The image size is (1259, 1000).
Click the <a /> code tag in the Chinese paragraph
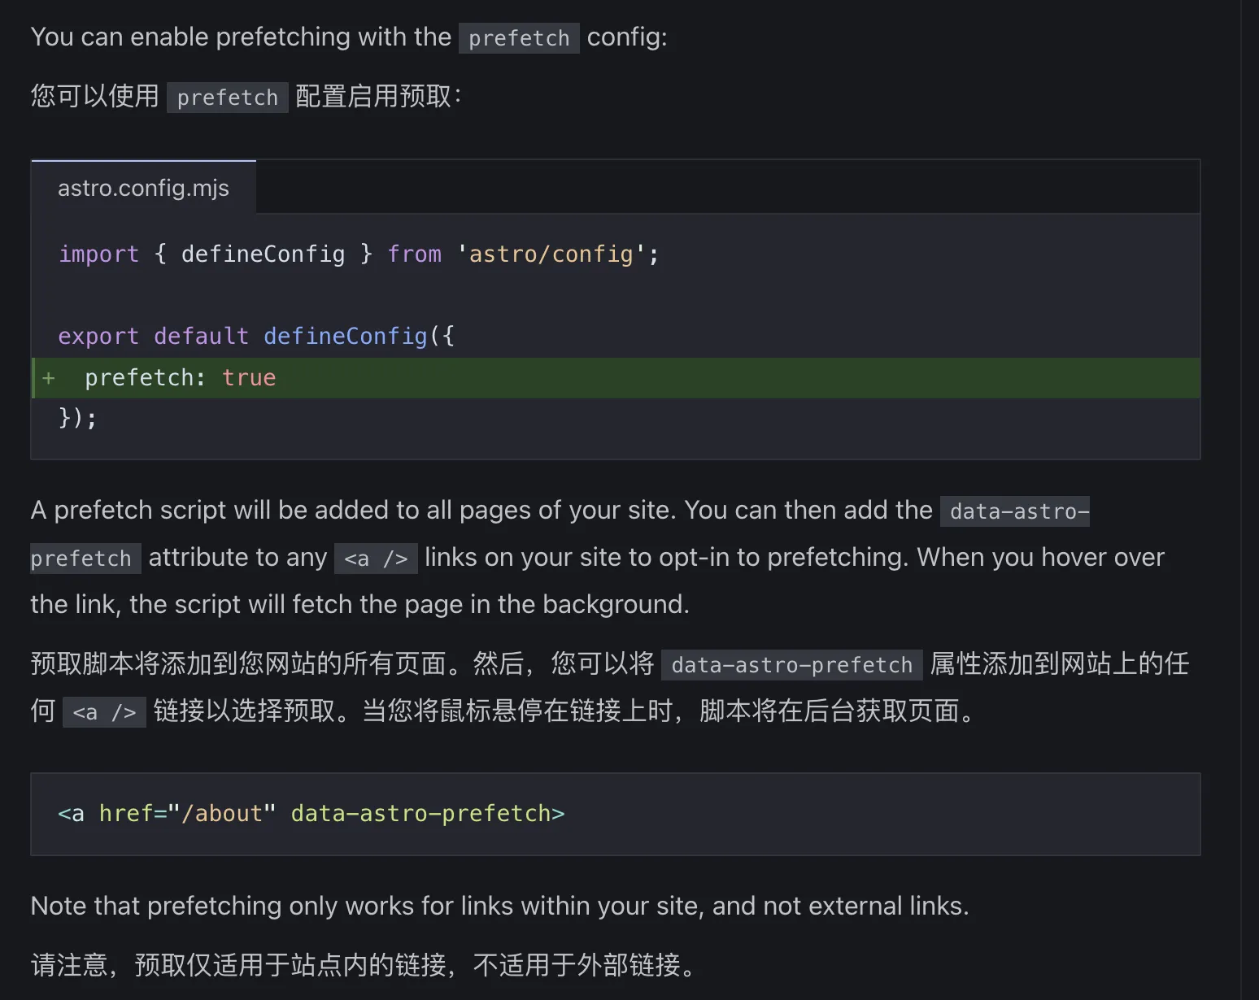tap(104, 712)
